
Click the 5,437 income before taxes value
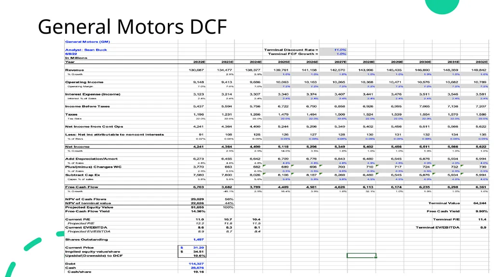[198, 106]
